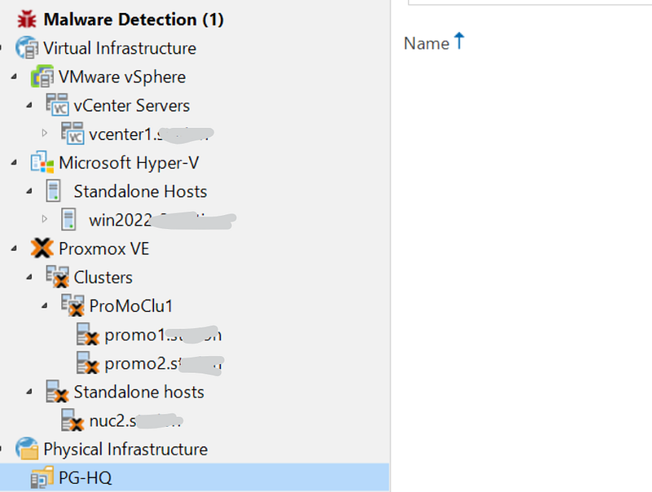Collapse the ProMoClu1 cluster node
The height and width of the screenshot is (492, 652).
click(45, 305)
